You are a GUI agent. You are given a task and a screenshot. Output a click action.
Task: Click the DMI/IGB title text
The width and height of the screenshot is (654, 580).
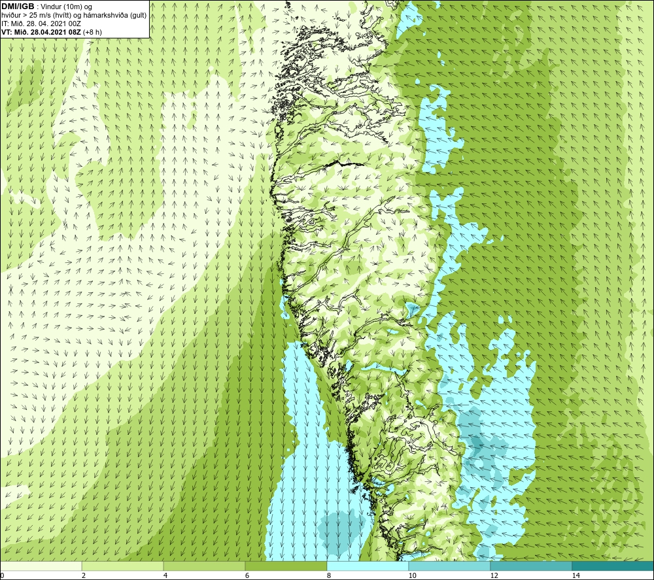click(x=18, y=7)
